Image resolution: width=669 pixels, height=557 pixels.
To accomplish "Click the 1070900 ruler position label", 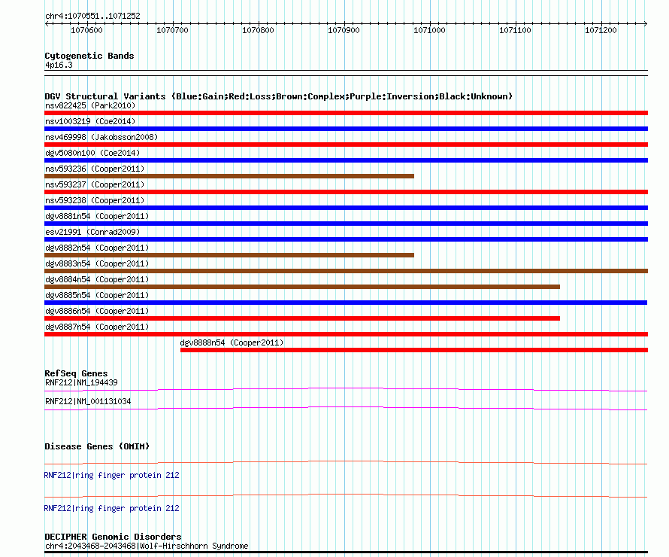I will 344,30.
